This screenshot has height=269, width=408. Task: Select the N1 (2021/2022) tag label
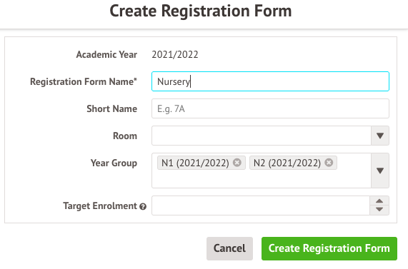click(195, 163)
